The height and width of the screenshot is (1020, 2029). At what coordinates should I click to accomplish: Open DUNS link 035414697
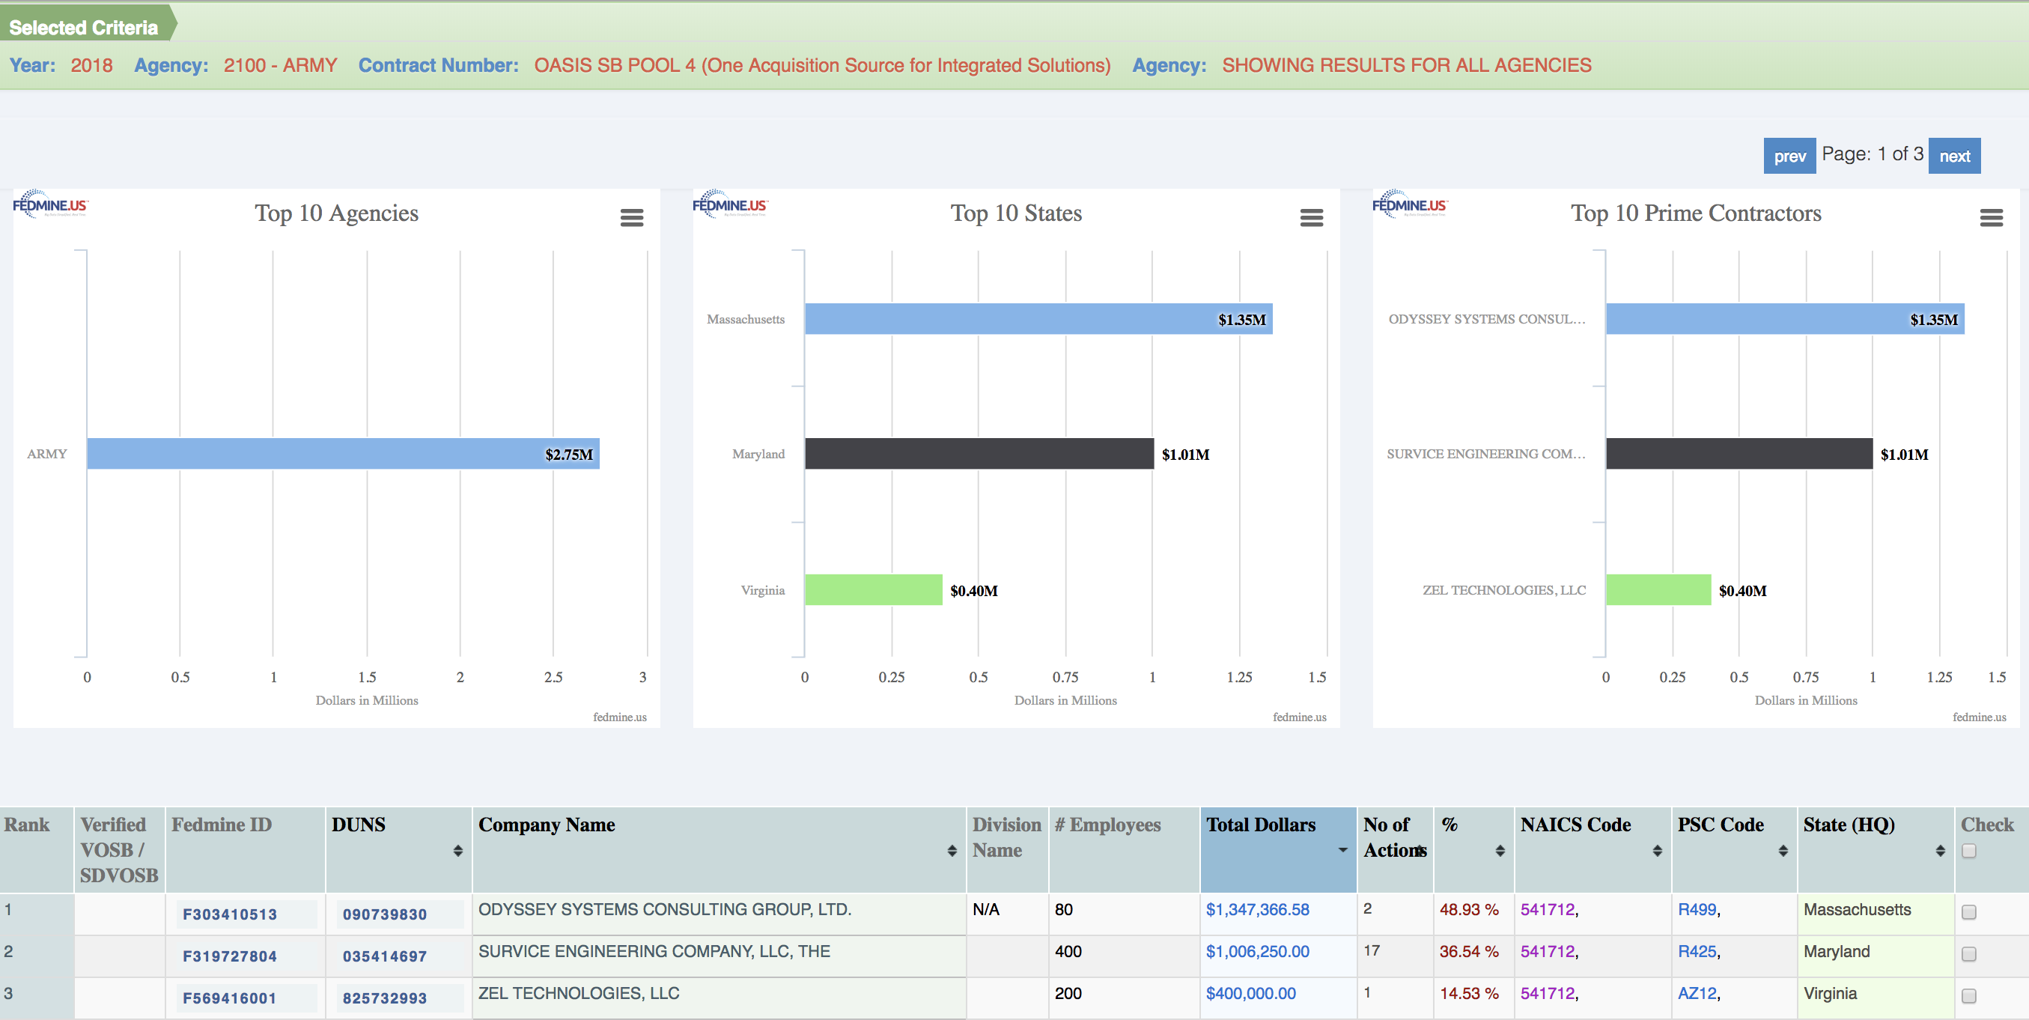tap(385, 956)
